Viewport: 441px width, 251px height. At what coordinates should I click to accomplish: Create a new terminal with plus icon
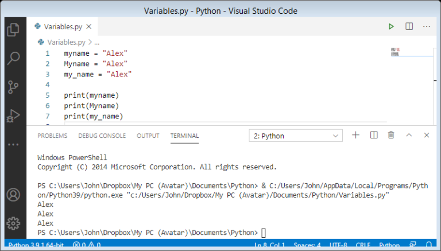[x=355, y=135]
